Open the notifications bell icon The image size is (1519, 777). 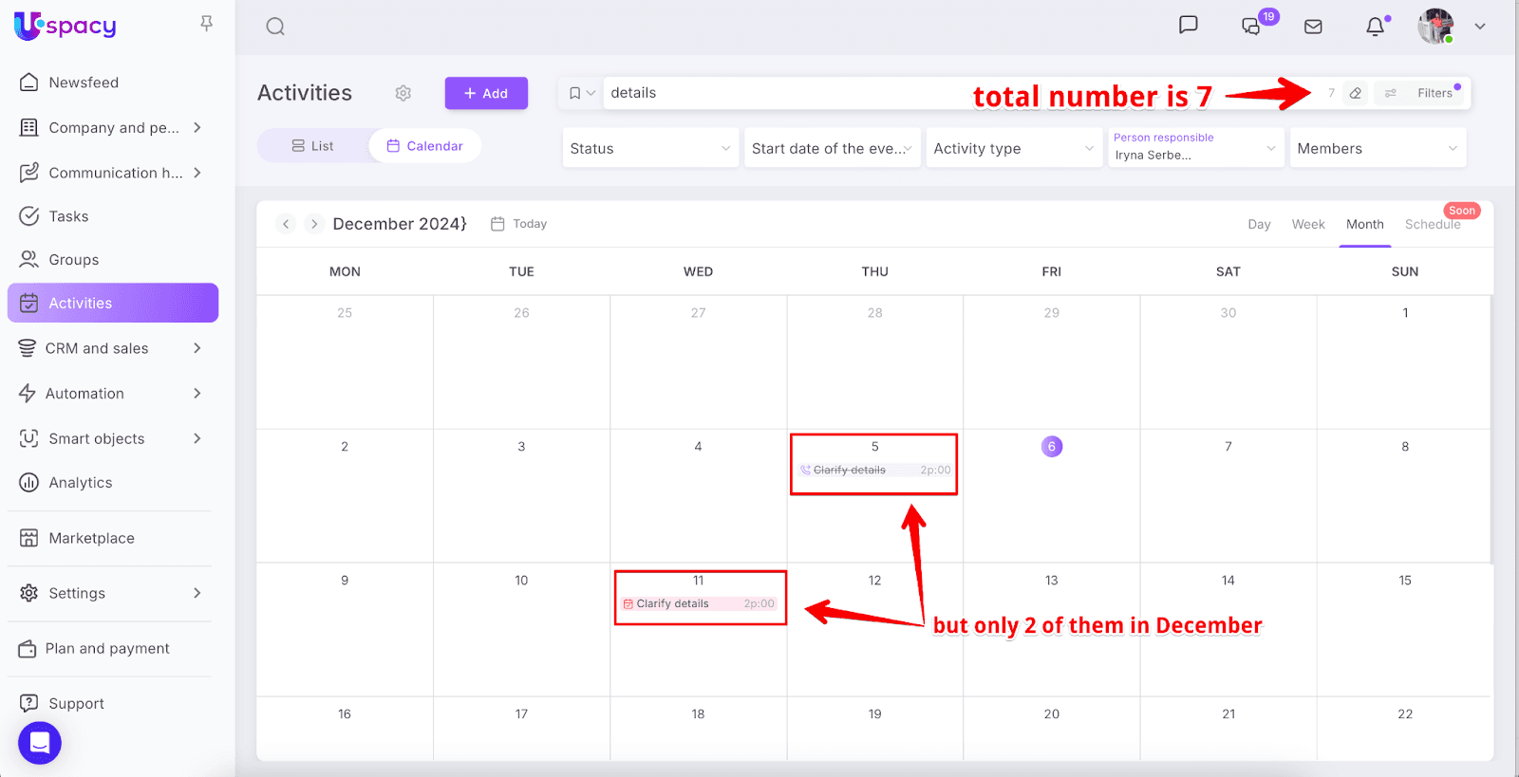[1375, 27]
